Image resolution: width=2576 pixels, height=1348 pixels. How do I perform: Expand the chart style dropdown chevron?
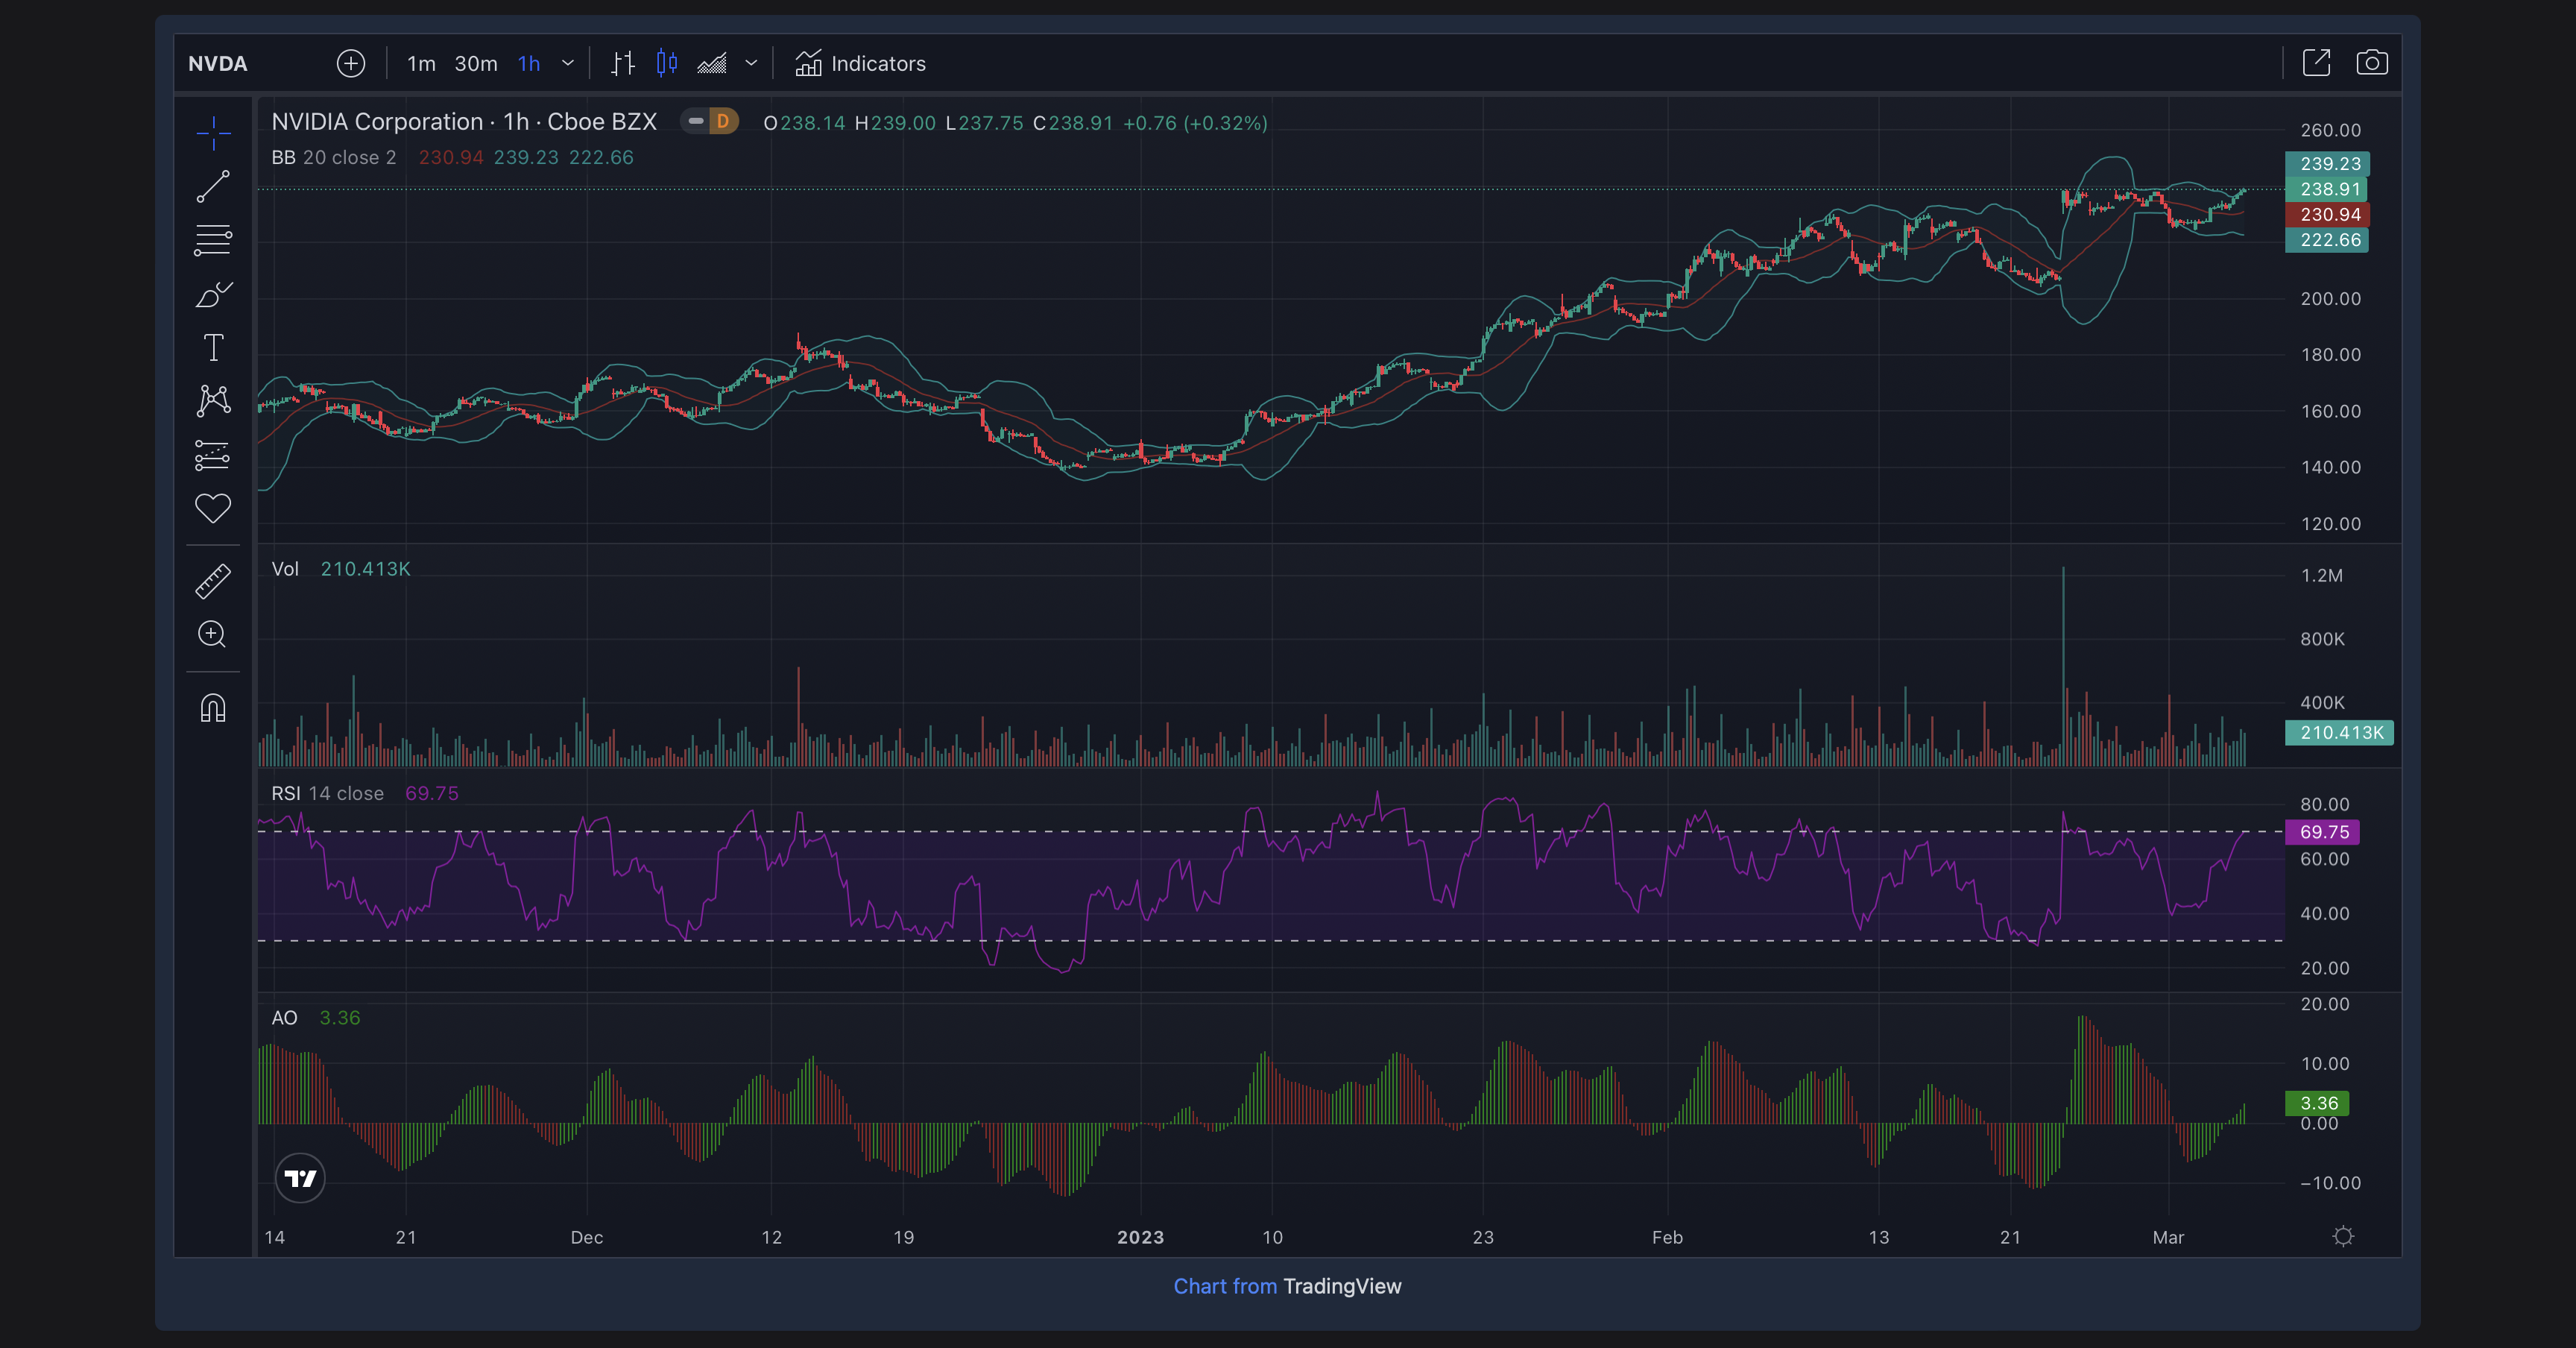[751, 64]
